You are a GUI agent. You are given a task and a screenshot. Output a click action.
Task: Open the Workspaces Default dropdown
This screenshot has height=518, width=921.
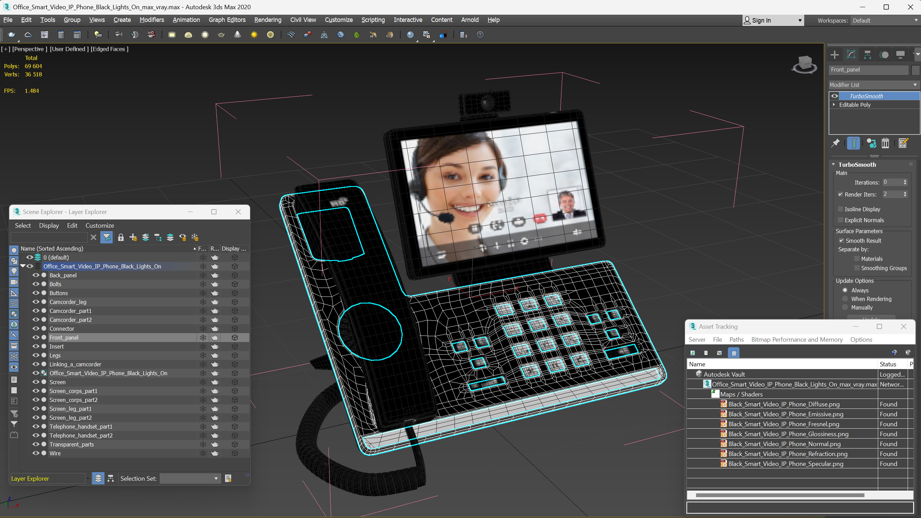click(x=885, y=21)
